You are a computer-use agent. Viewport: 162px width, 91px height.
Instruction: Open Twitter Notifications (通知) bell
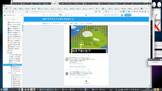(x=61, y=15)
